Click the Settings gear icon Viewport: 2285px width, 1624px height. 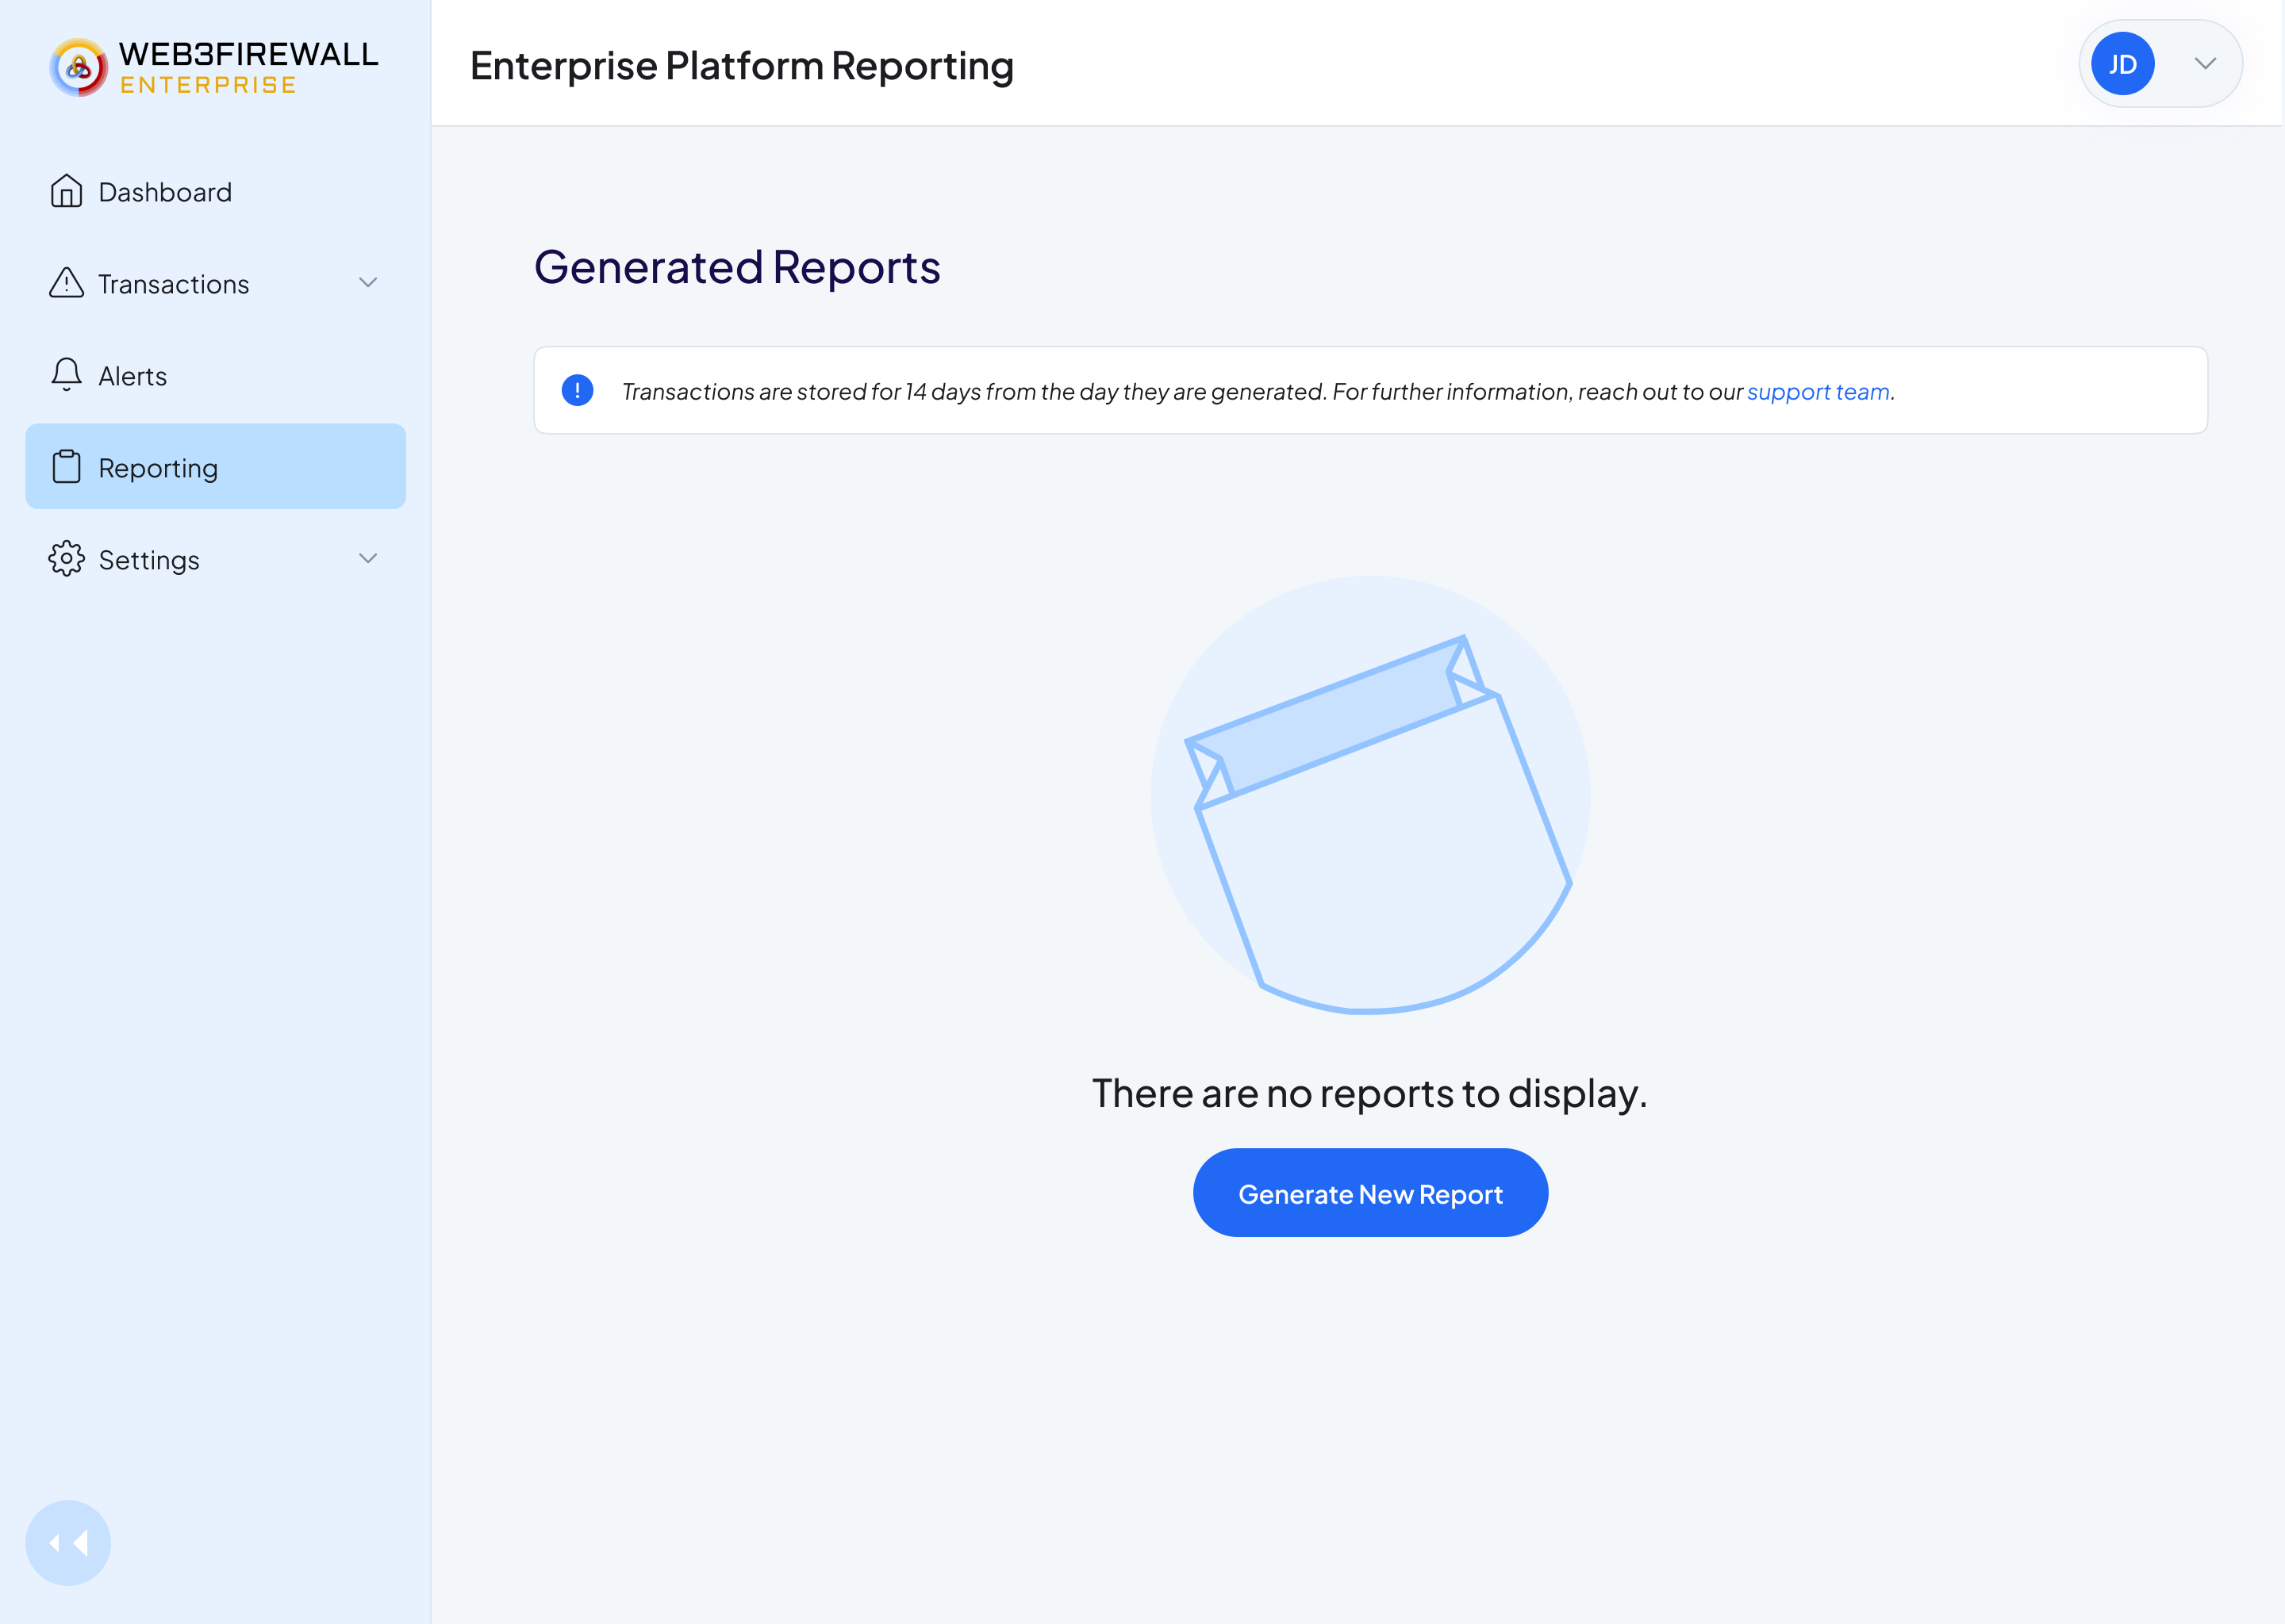(x=66, y=559)
